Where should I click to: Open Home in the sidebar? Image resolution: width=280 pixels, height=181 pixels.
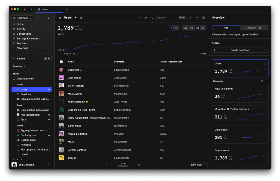(20, 24)
